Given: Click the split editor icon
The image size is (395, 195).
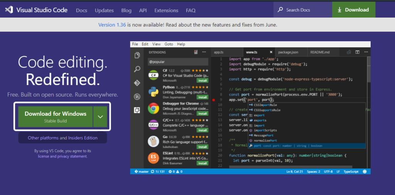Looking at the screenshot, I should pos(357,52).
